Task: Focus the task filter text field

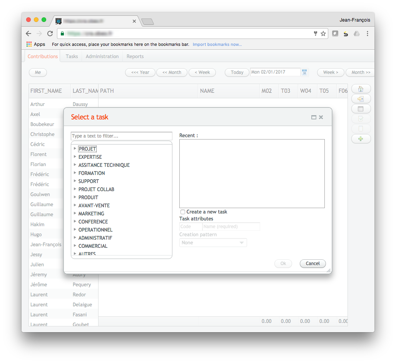Action: (x=122, y=136)
